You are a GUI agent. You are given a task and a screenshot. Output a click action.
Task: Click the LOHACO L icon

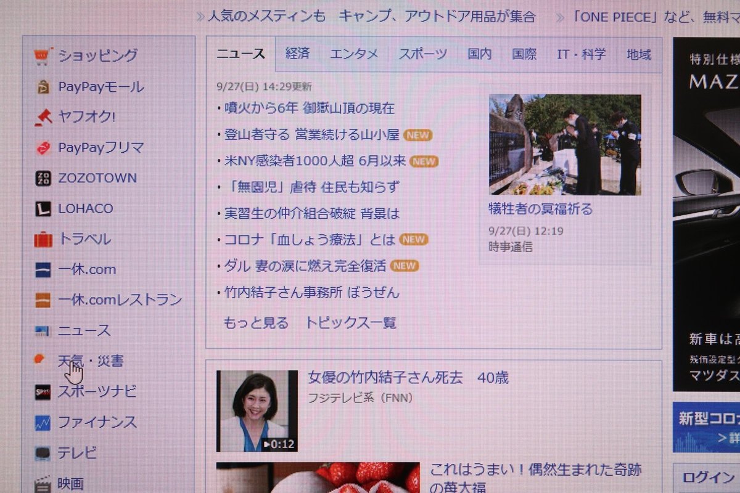coord(43,209)
